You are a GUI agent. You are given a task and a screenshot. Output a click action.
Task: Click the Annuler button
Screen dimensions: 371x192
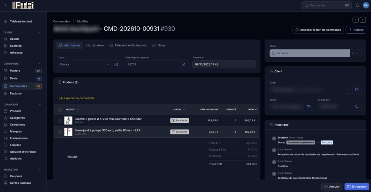point(332,187)
